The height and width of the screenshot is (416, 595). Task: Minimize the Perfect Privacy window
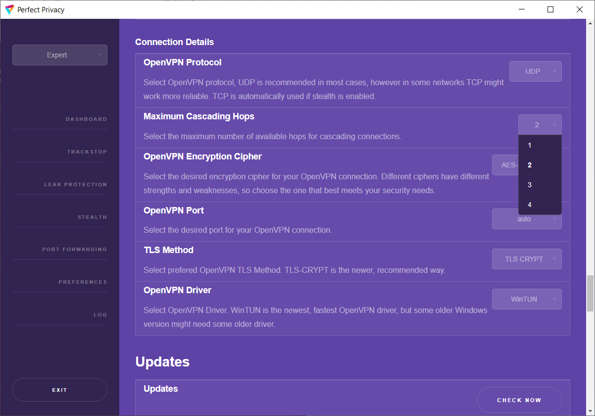[x=521, y=9]
